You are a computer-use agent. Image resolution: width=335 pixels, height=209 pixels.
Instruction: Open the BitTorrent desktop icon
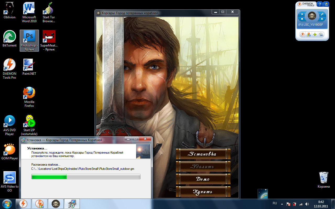click(9, 39)
